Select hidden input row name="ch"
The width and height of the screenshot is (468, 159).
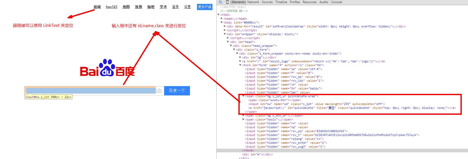(x=277, y=85)
